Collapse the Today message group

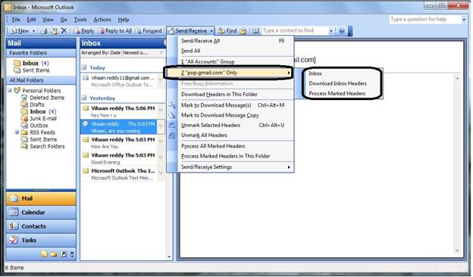(84, 67)
